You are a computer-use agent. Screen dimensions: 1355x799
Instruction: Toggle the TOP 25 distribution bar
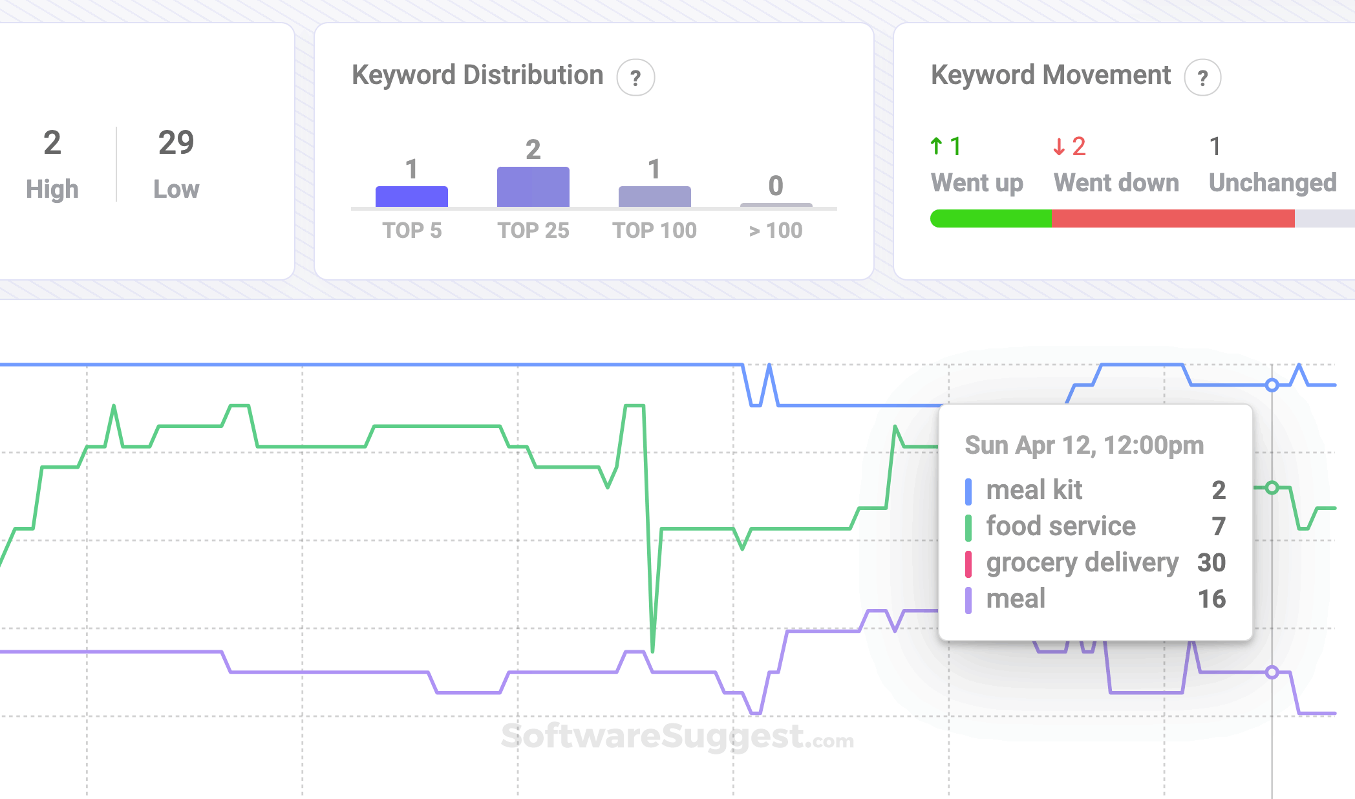click(533, 187)
